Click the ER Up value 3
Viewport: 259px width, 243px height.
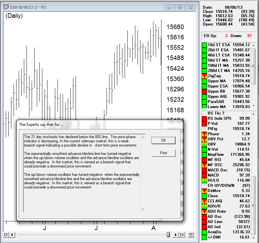(x=226, y=36)
